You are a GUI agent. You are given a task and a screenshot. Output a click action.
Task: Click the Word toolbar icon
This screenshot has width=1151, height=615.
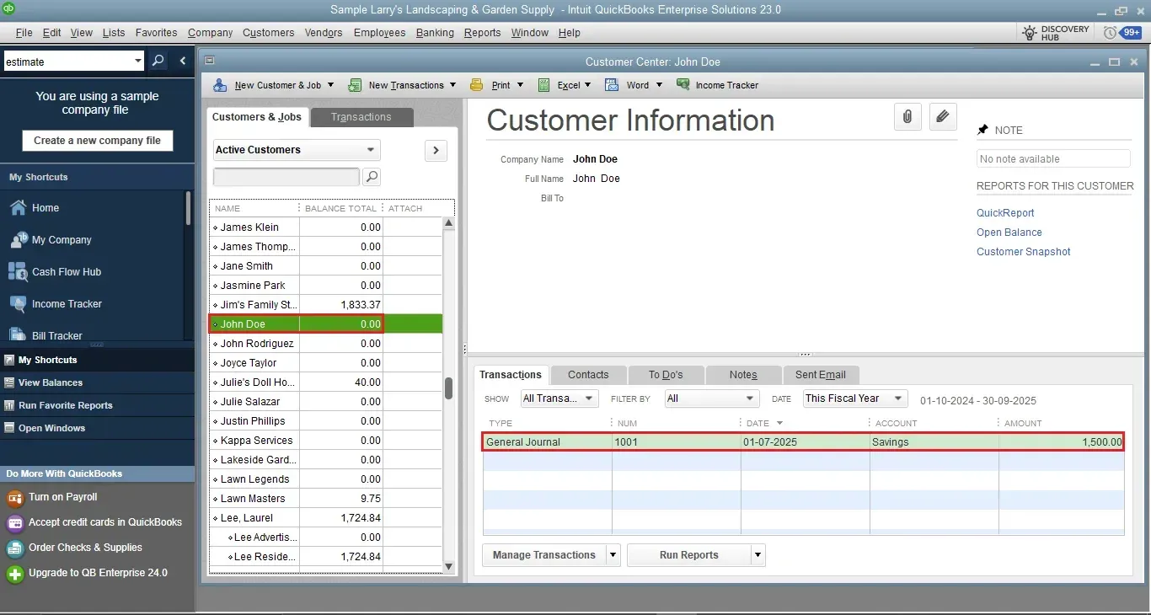(612, 85)
